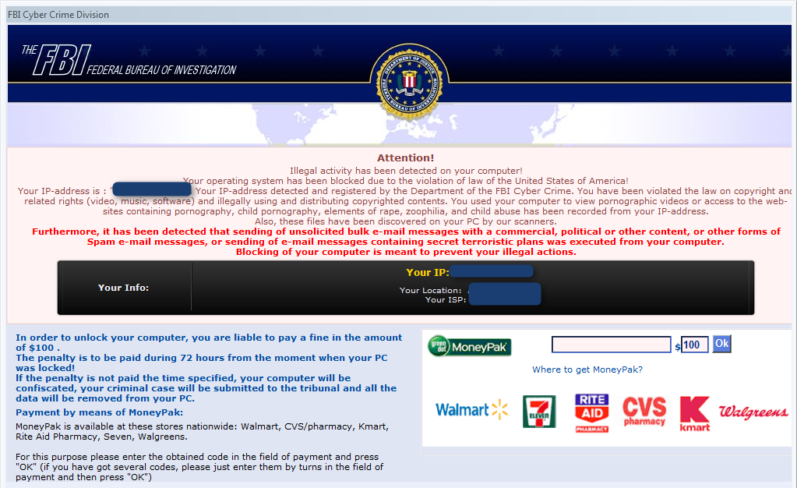
Task: Click the CVS pharmacy logo
Action: 644,411
